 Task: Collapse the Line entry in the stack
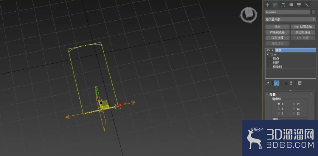(268, 54)
